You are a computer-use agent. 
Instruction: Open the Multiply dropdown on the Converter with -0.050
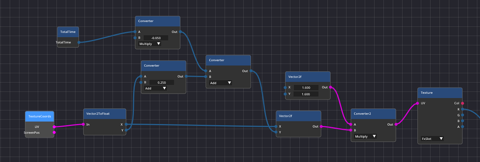tap(150, 44)
